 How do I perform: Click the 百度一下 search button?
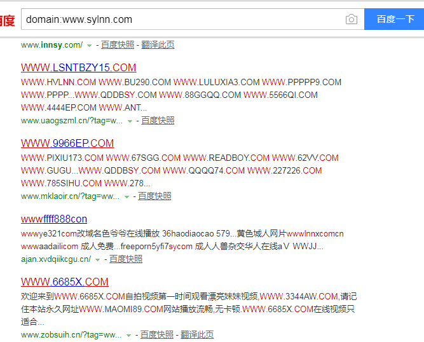pyautogui.click(x=394, y=19)
